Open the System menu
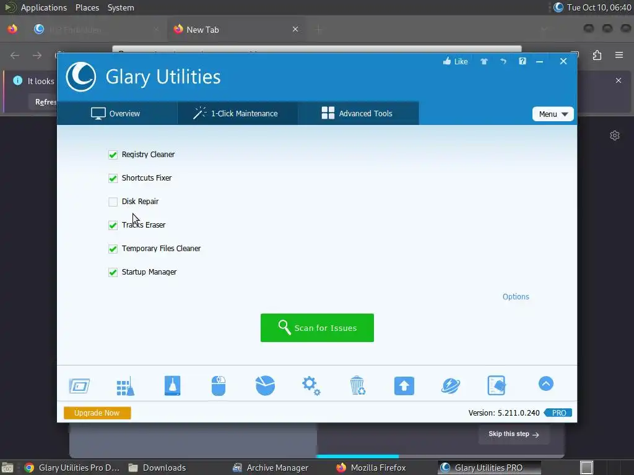 click(121, 7)
